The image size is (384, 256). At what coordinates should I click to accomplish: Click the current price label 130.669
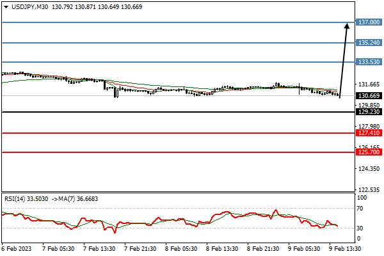pyautogui.click(x=369, y=96)
